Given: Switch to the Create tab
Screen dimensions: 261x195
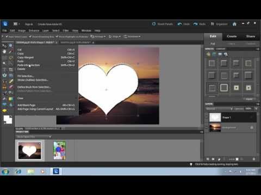Looking at the screenshot, I should click(x=232, y=36).
